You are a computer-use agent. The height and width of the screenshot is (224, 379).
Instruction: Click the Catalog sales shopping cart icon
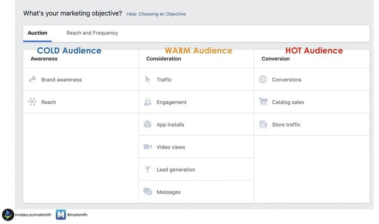tap(263, 102)
